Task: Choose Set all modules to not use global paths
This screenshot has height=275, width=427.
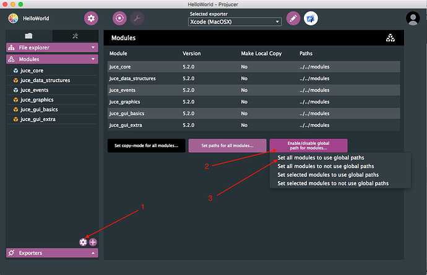Action: pyautogui.click(x=326, y=166)
